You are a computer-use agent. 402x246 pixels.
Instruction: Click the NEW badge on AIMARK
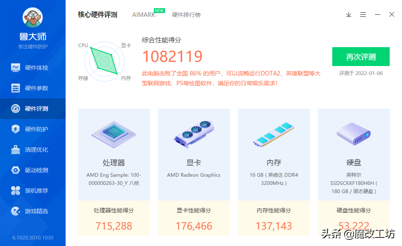[x=159, y=11]
